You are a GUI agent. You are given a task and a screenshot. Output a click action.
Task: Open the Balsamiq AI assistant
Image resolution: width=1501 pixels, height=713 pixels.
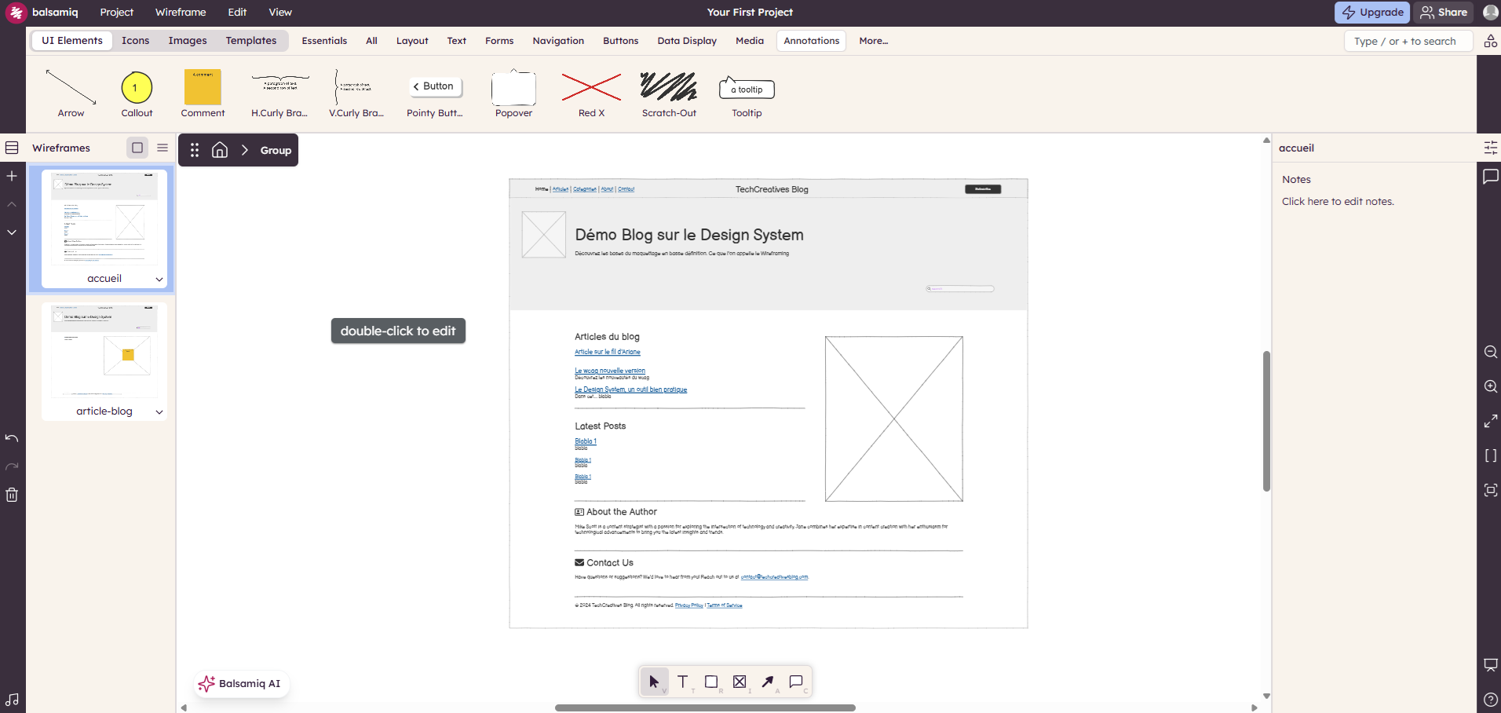click(241, 684)
